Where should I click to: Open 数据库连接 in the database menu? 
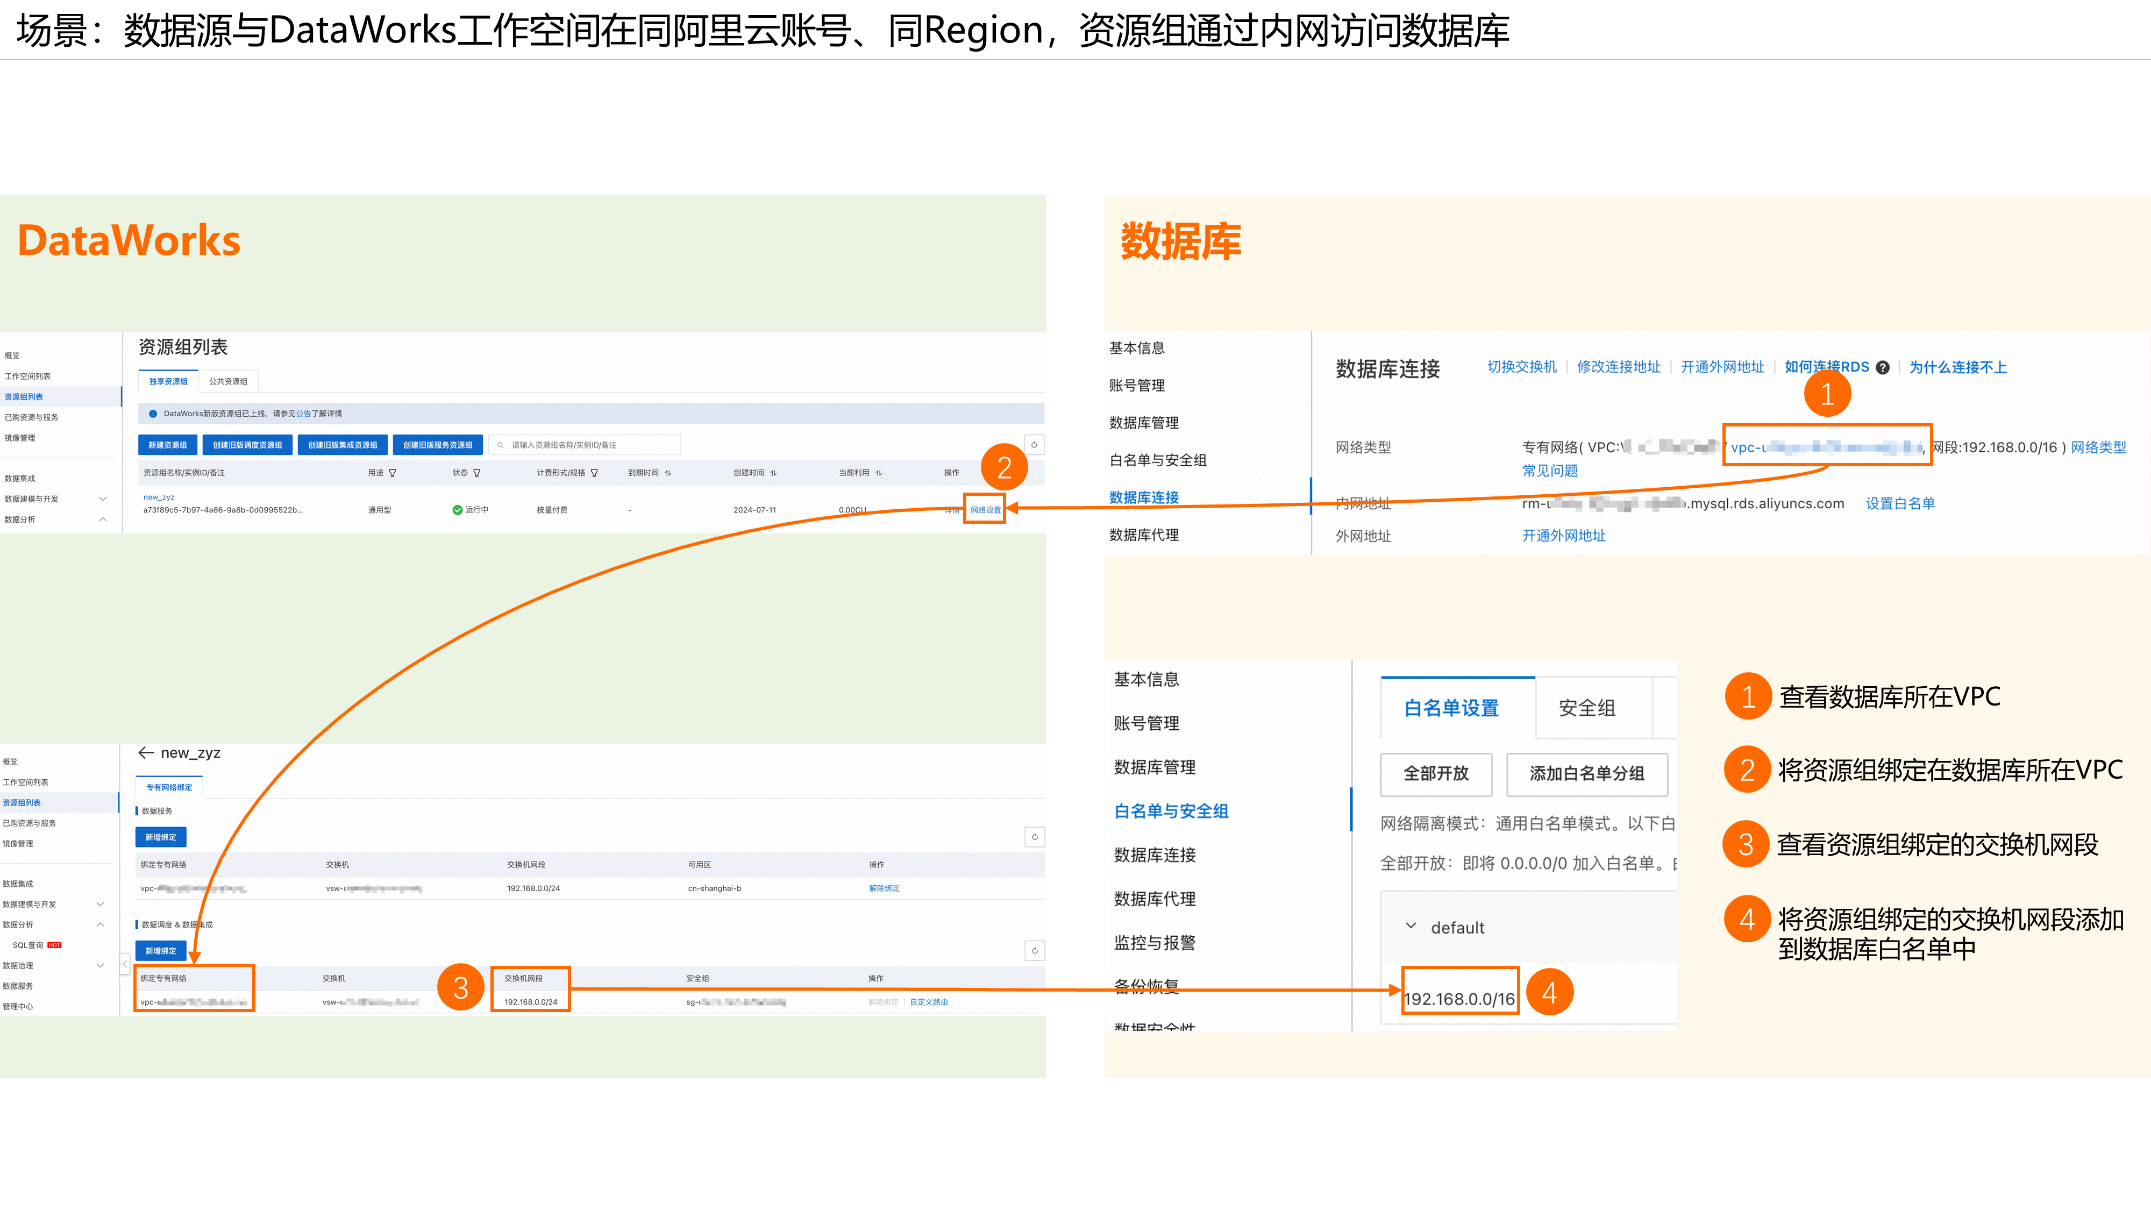(1144, 497)
